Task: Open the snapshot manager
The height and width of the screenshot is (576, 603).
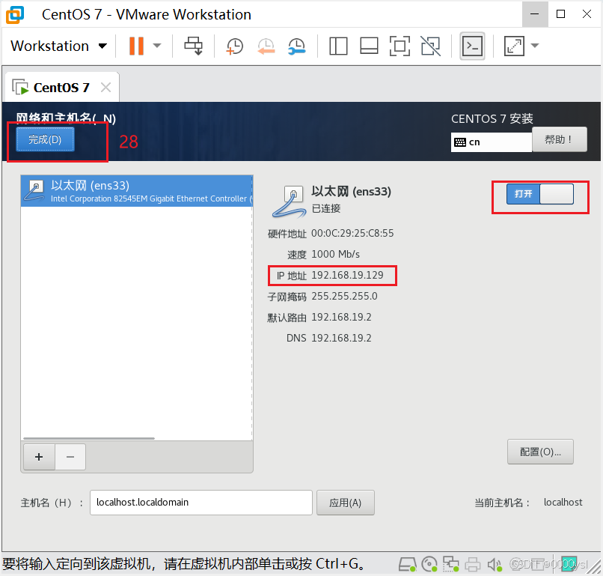Action: point(297,46)
